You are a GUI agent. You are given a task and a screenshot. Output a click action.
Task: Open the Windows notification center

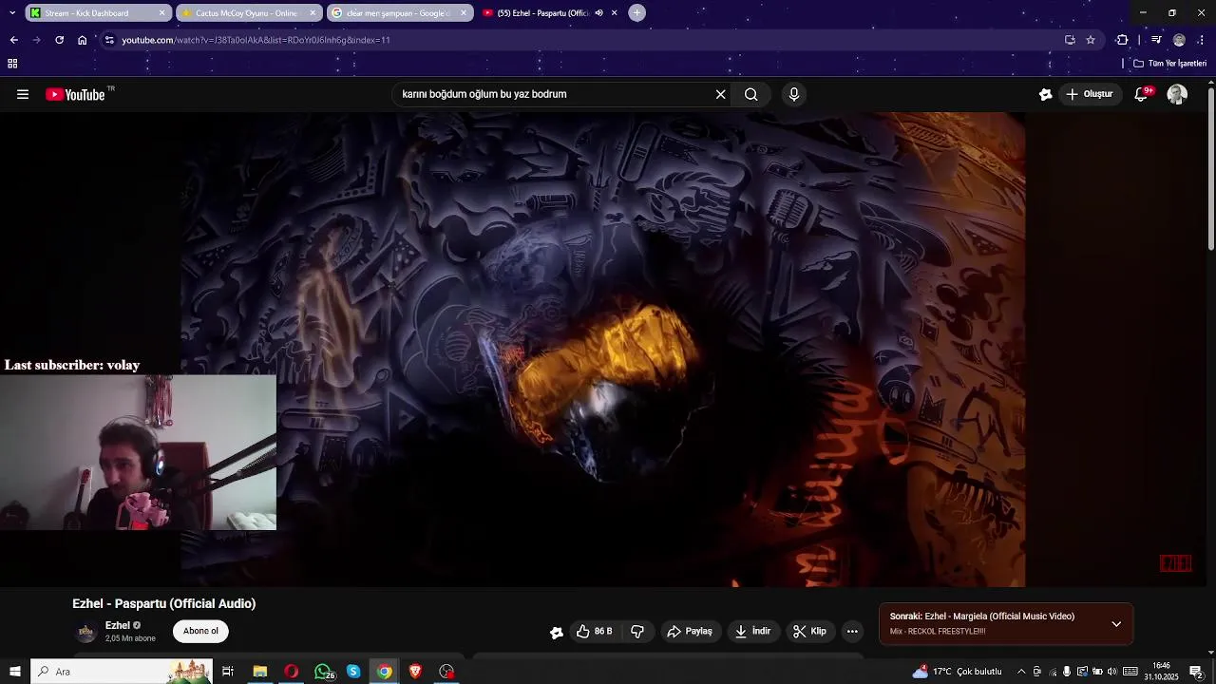pyautogui.click(x=1196, y=672)
